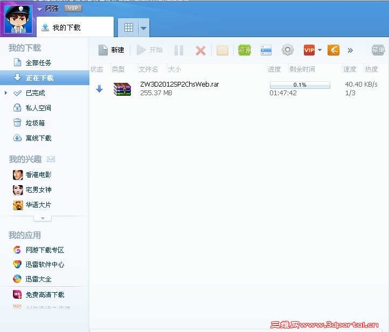Click the orange Thunder bird icon
The width and height of the screenshot is (389, 332).
[334, 50]
